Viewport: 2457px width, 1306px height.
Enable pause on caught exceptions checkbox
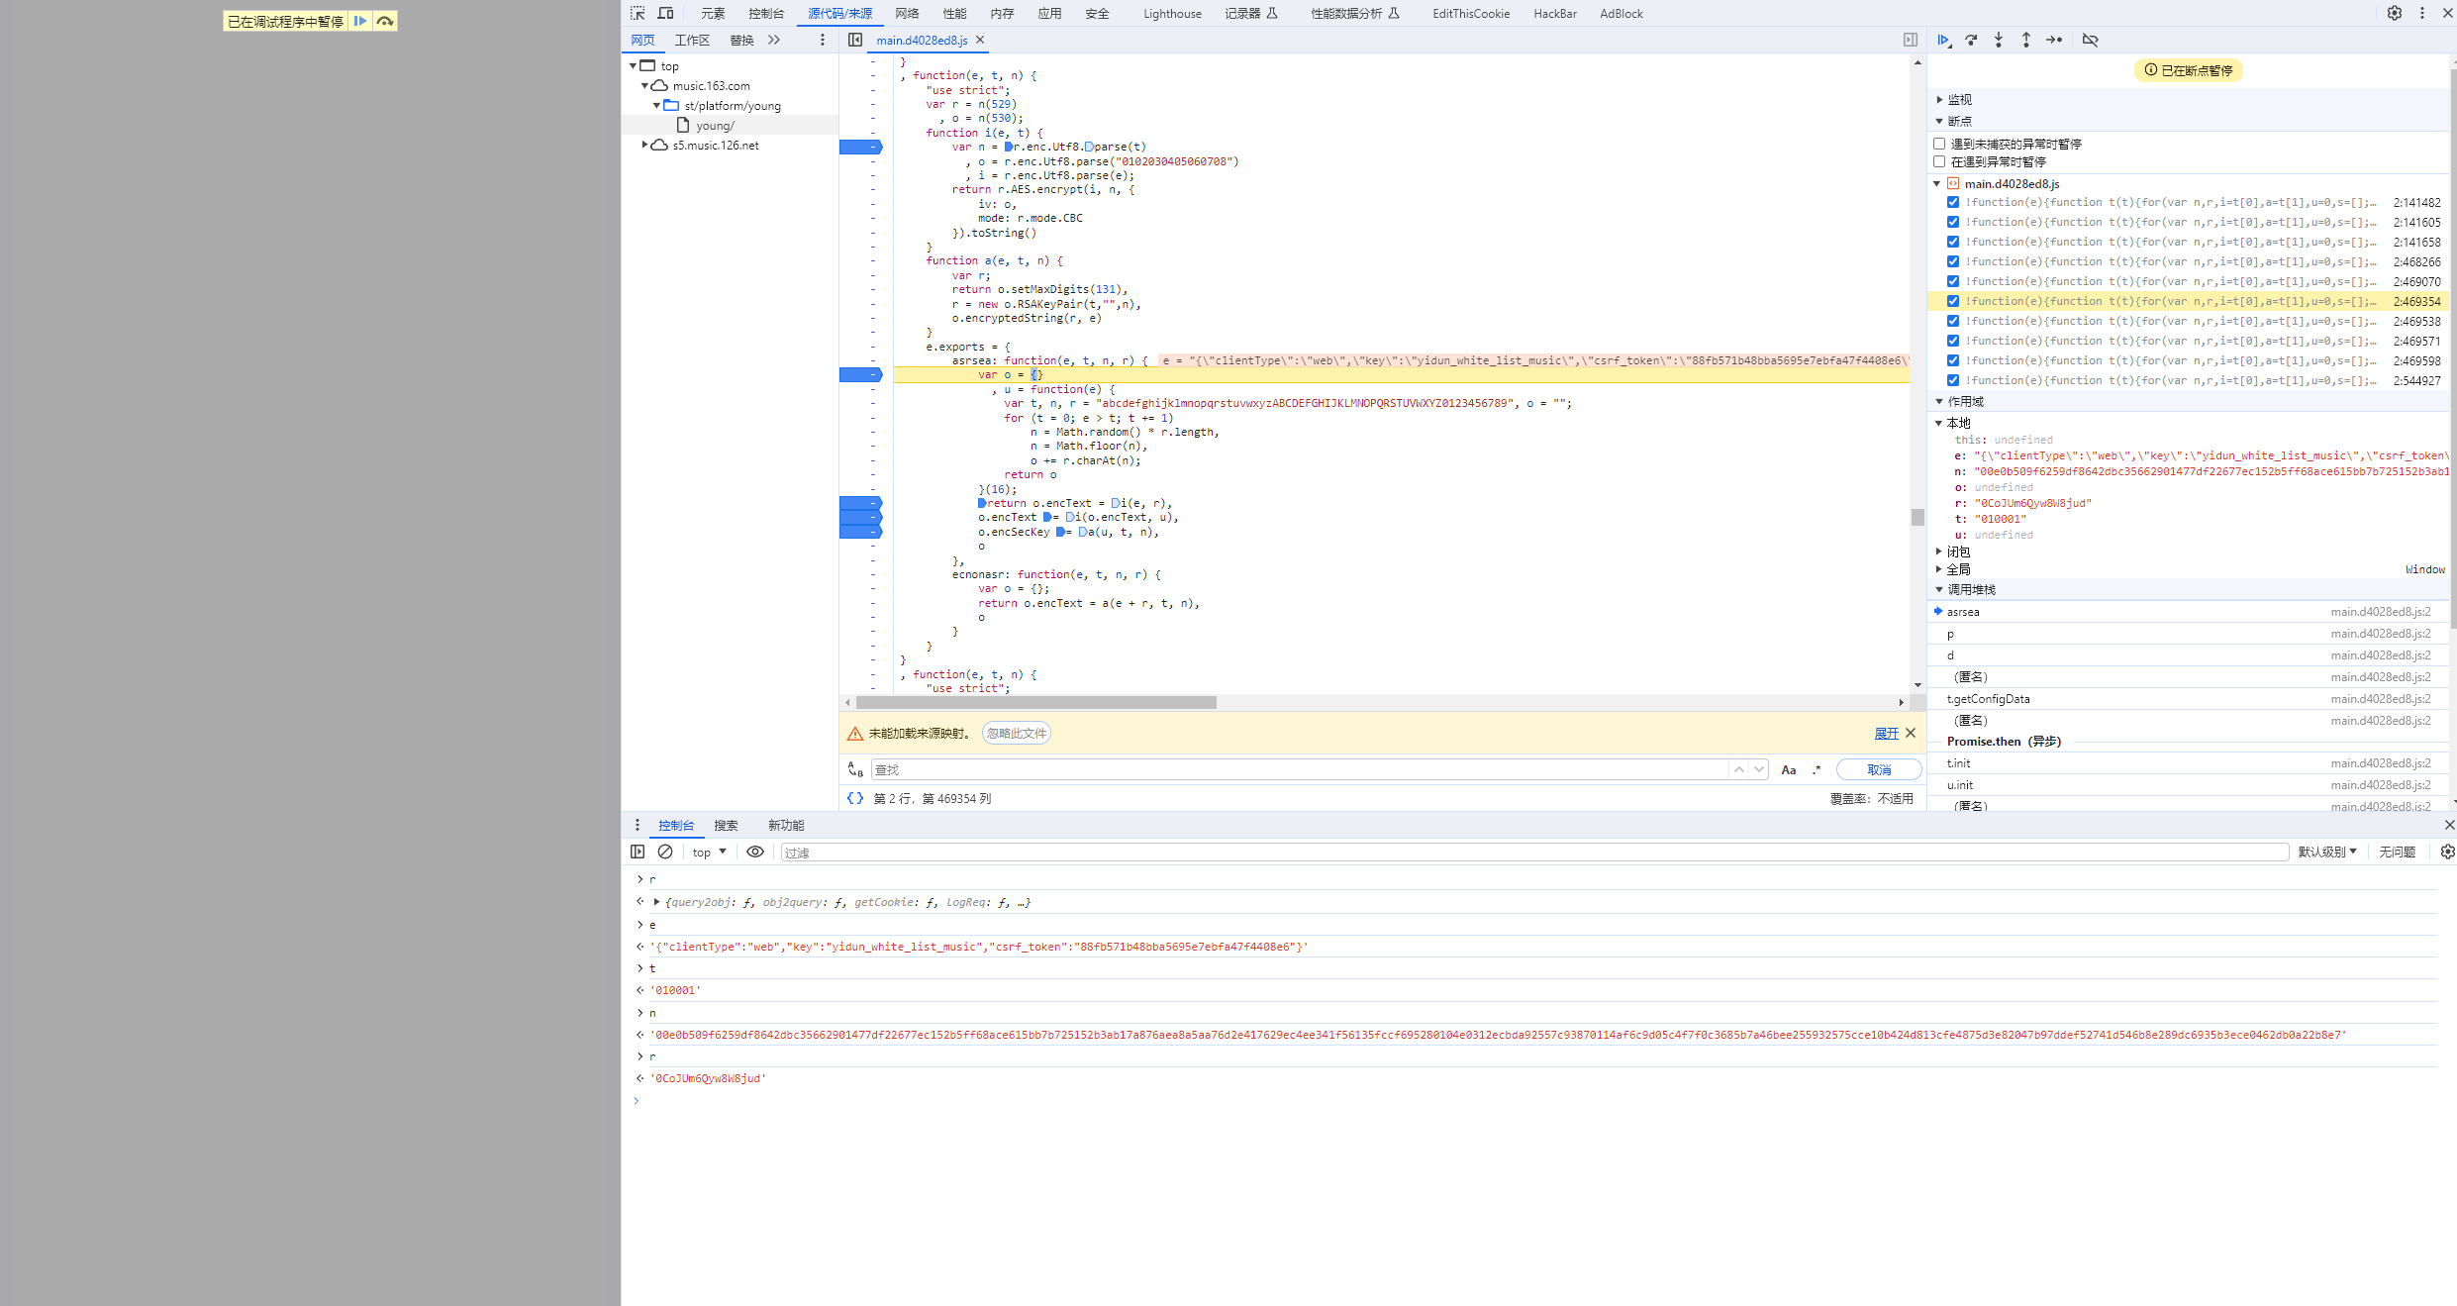click(1939, 161)
